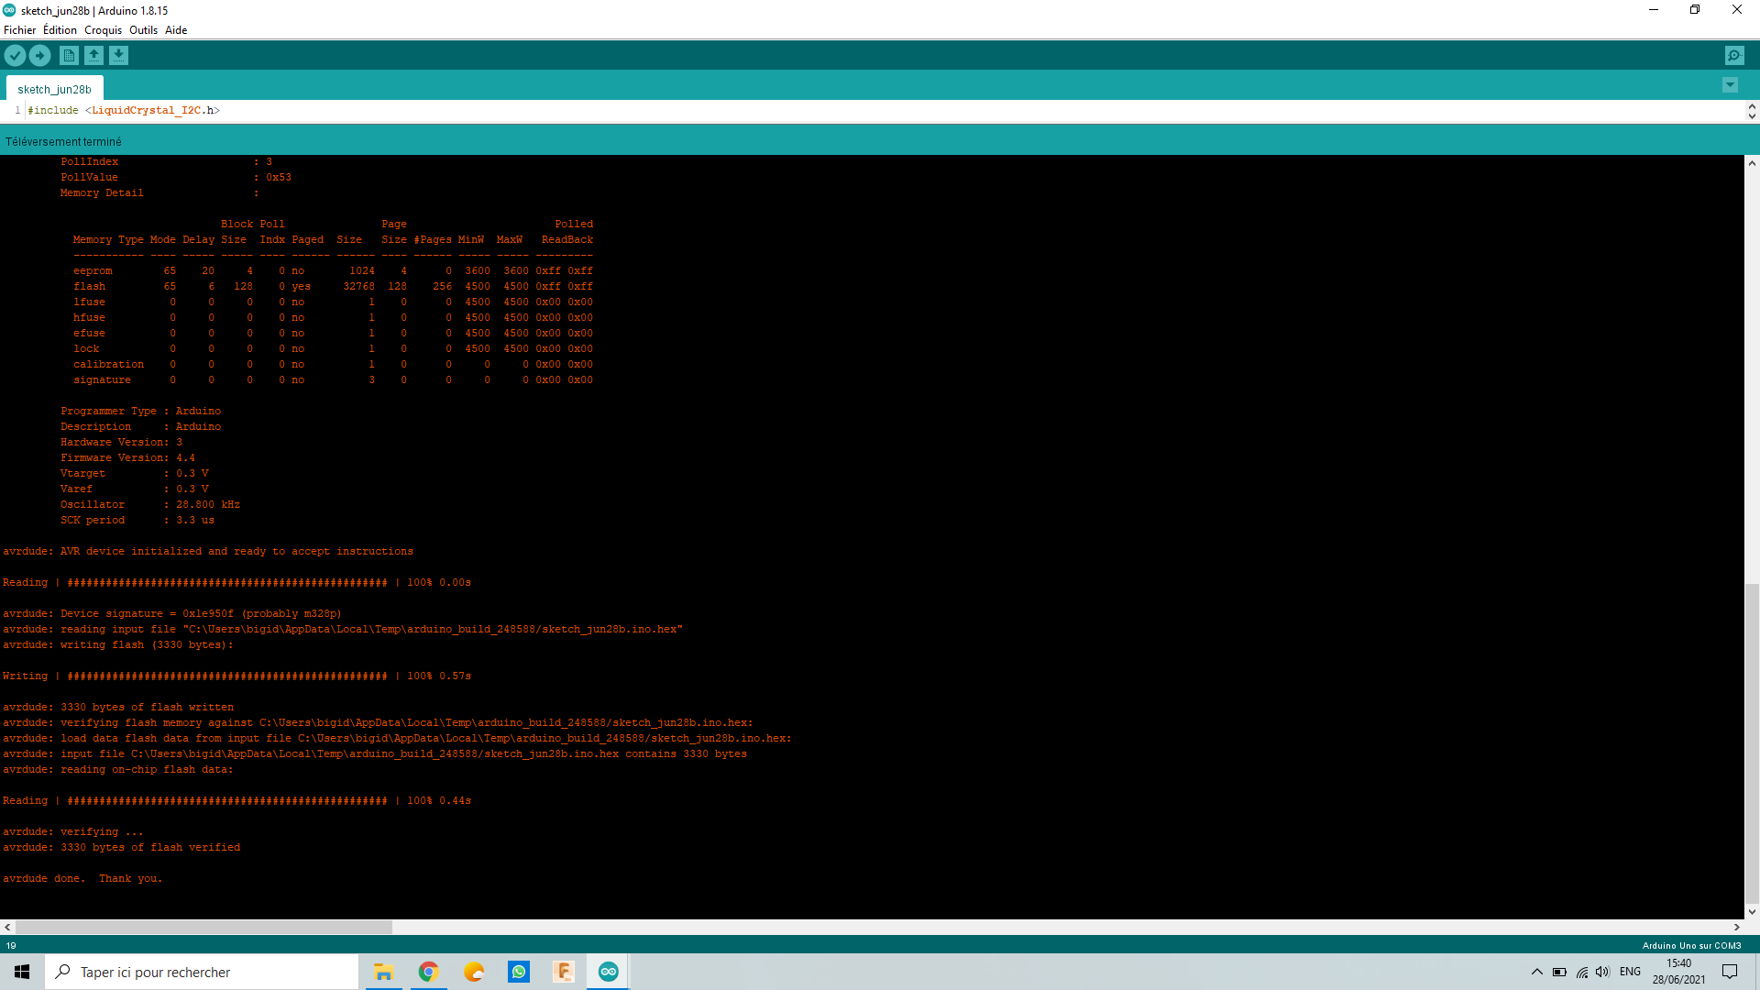Image resolution: width=1760 pixels, height=990 pixels.
Task: Open the tab options dropdown arrow
Action: pos(1730,85)
